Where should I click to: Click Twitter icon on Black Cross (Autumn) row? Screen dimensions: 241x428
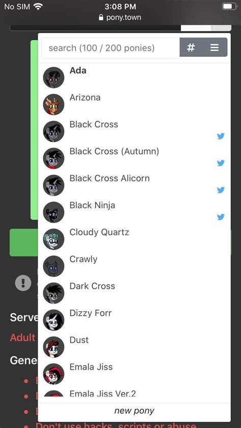(221, 163)
